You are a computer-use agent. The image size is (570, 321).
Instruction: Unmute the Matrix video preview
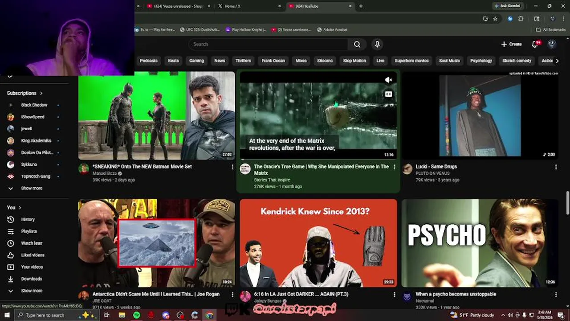(388, 80)
